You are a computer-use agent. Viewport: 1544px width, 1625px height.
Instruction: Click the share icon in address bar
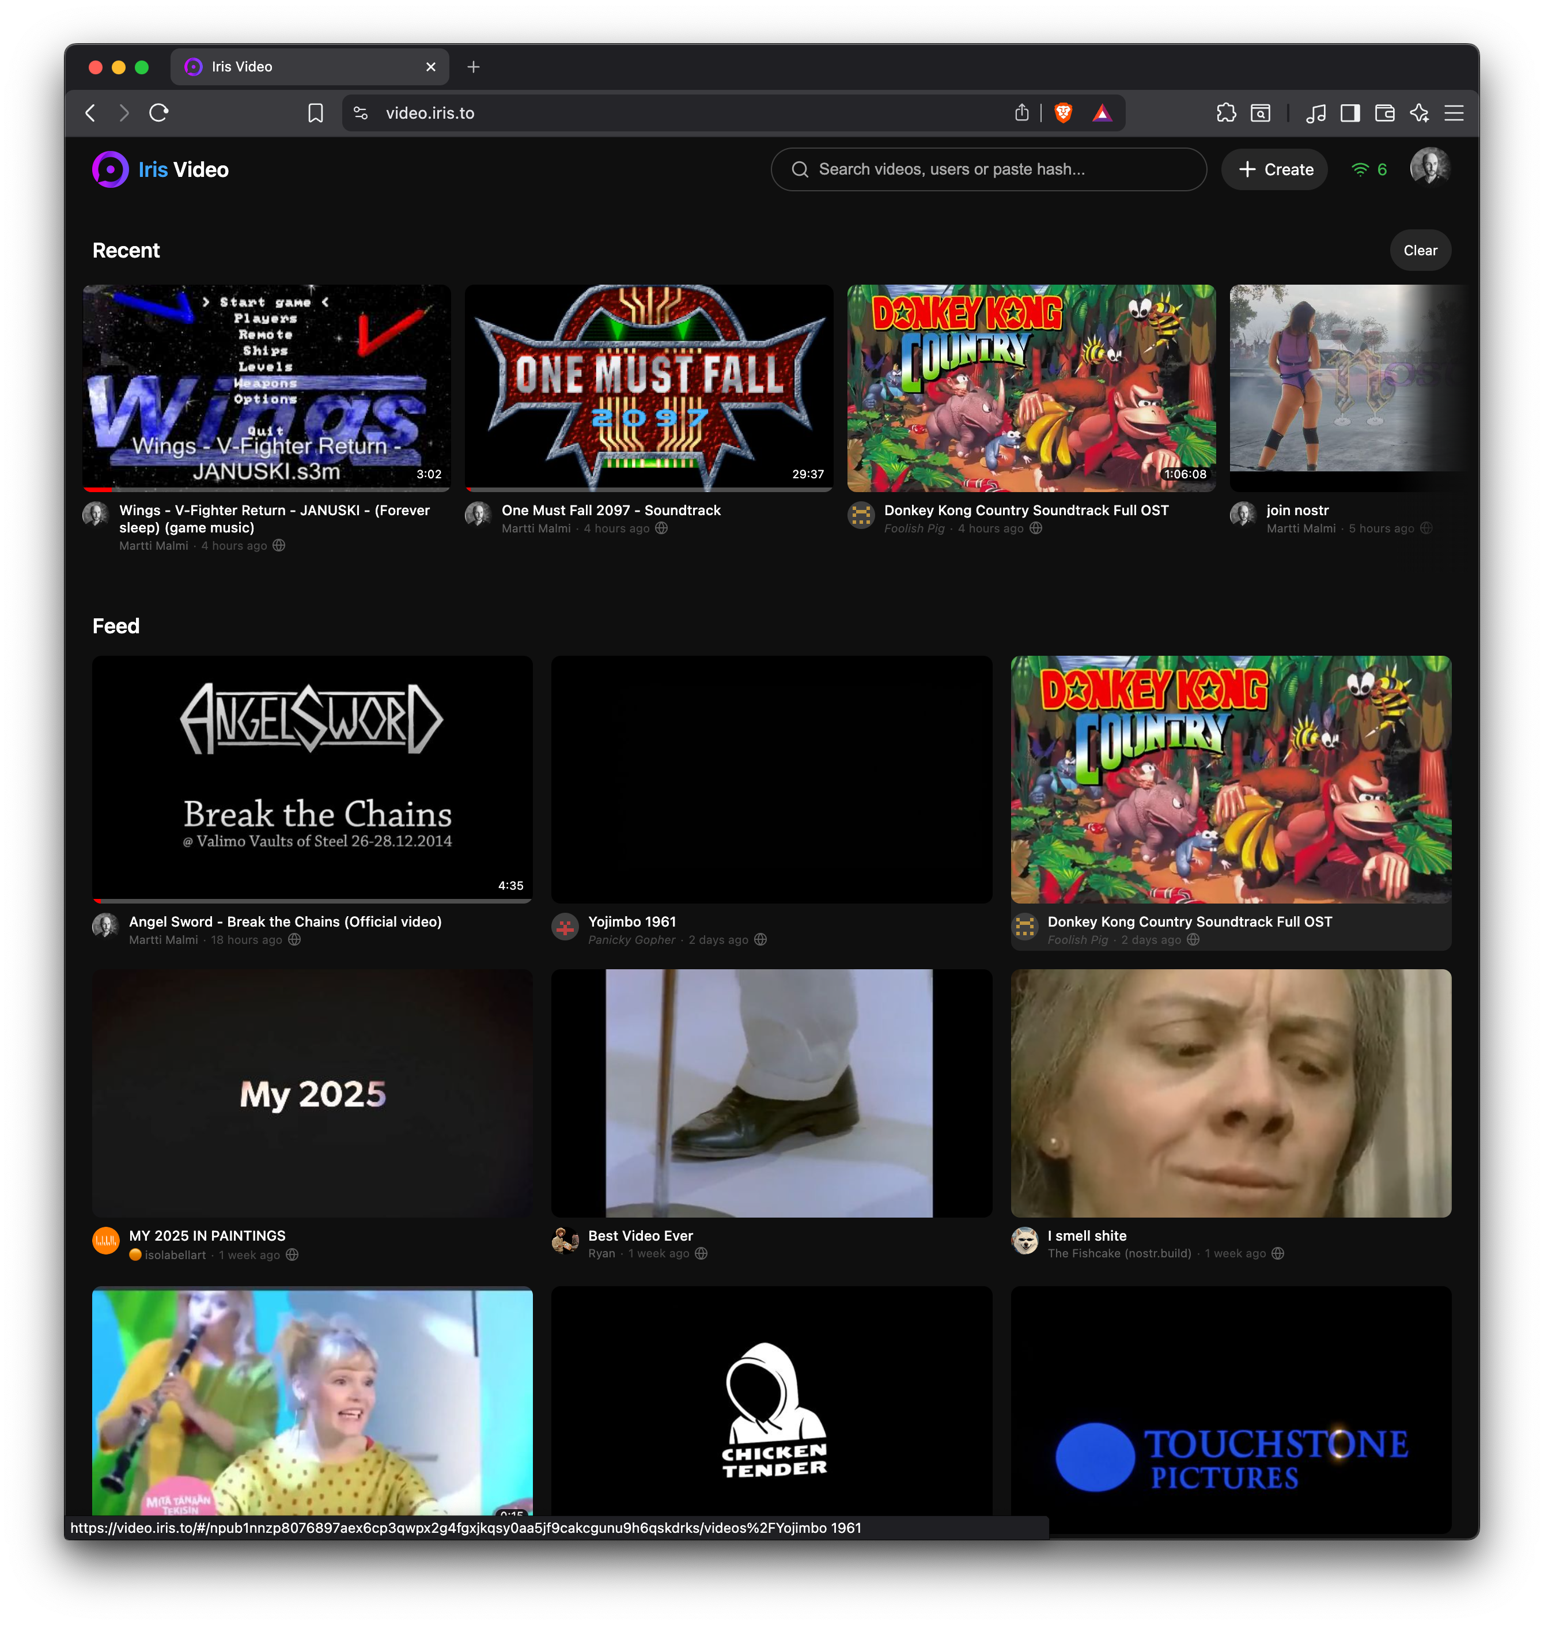coord(1021,113)
